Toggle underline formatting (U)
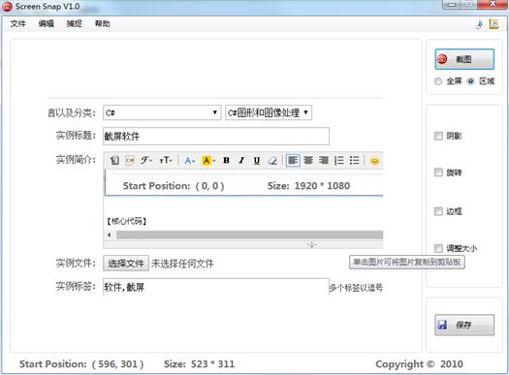509x375 pixels. 257,160
